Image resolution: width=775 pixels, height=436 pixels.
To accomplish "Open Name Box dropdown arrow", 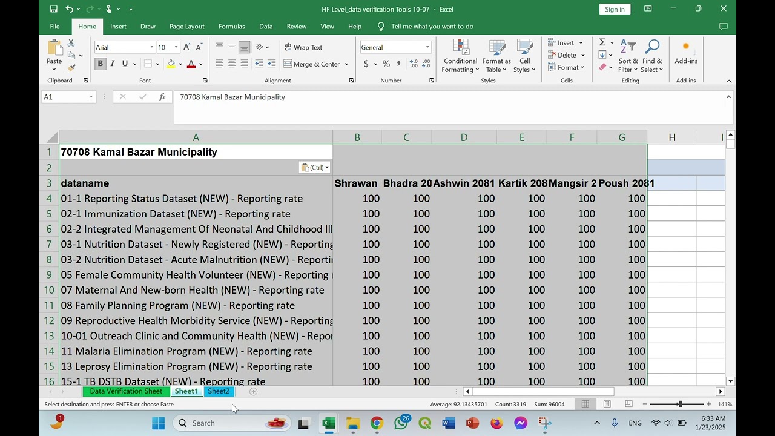I will (91, 97).
